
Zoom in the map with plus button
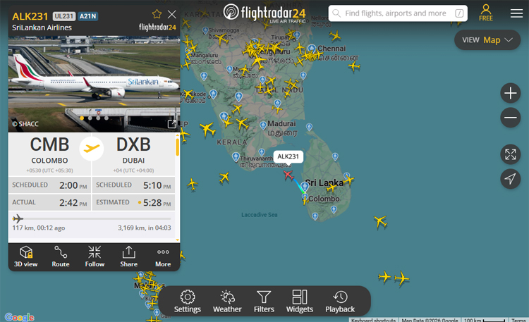[511, 93]
